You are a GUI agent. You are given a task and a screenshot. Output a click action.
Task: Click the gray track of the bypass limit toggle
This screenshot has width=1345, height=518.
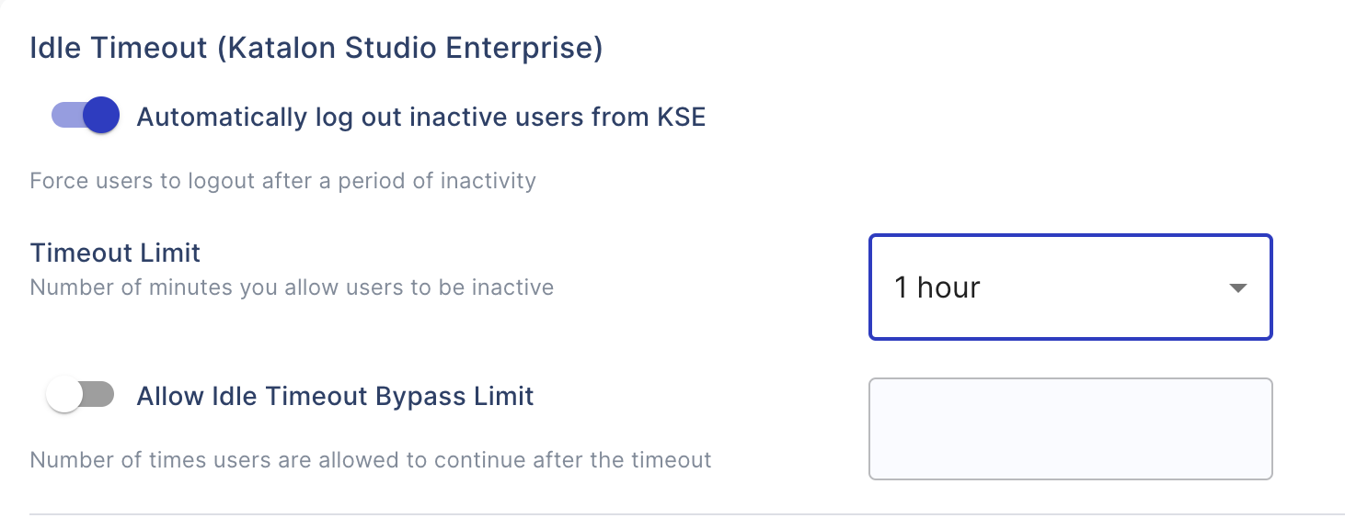click(98, 396)
